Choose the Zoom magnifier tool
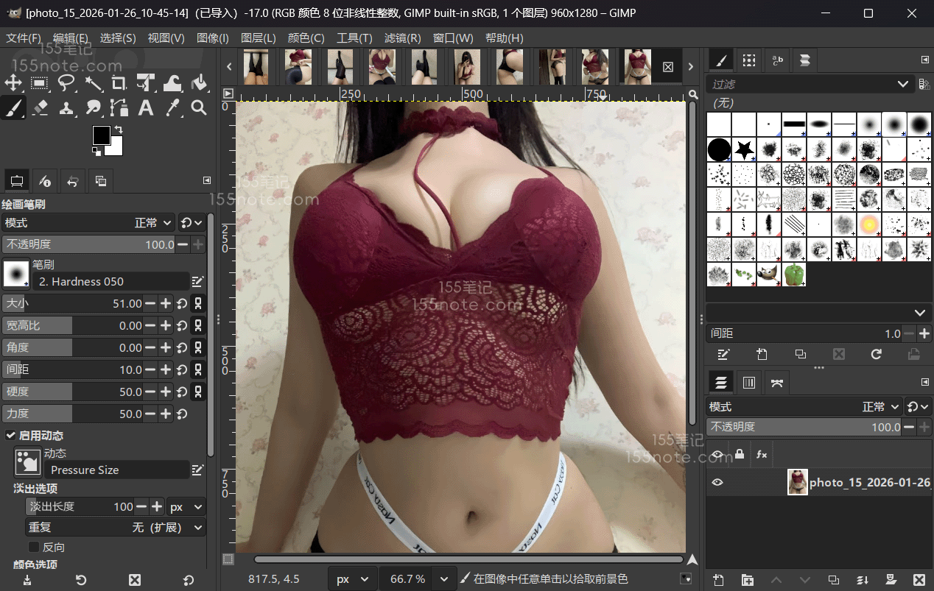Image resolution: width=934 pixels, height=591 pixels. [x=199, y=108]
